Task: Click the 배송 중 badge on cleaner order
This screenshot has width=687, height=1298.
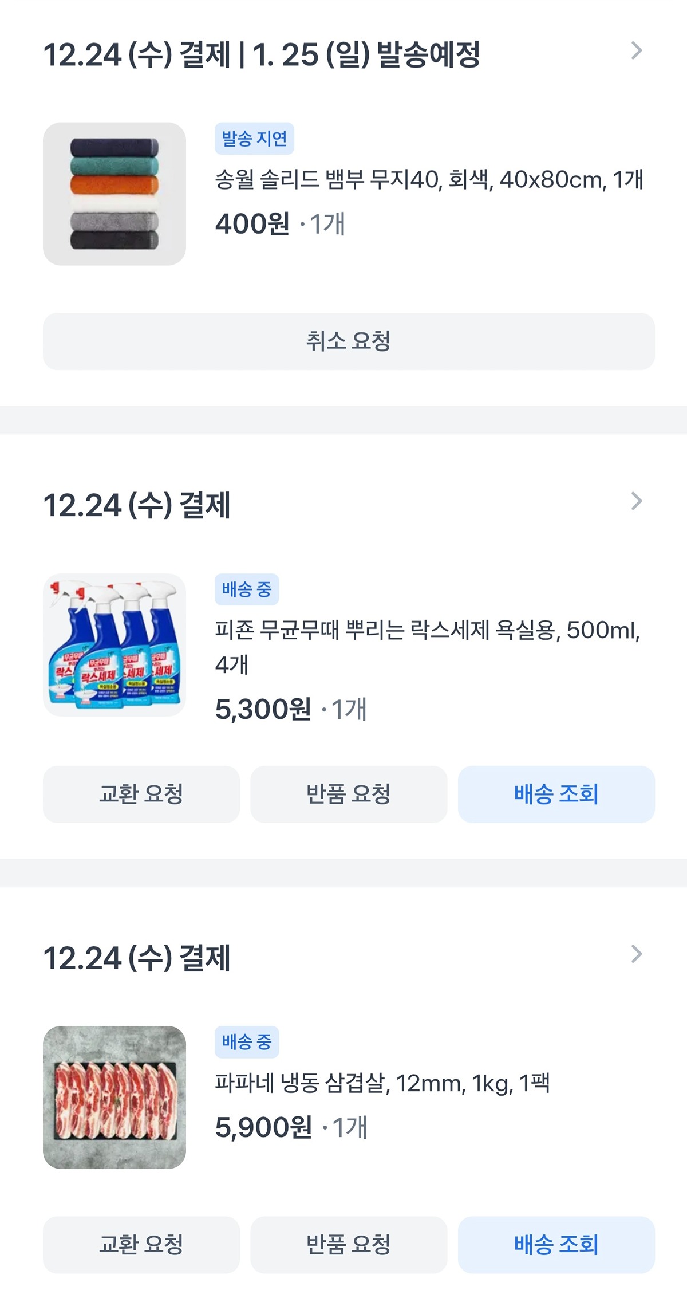Action: coord(247,589)
